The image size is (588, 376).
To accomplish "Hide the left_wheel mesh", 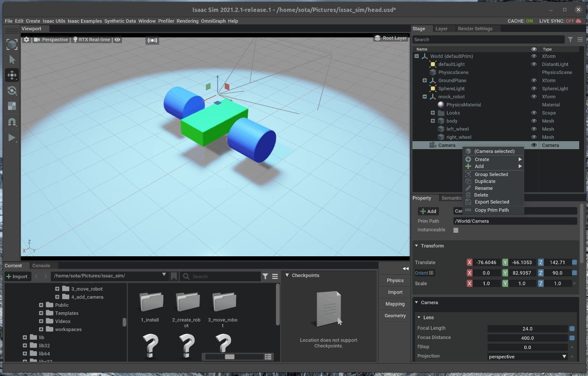I will click(534, 129).
